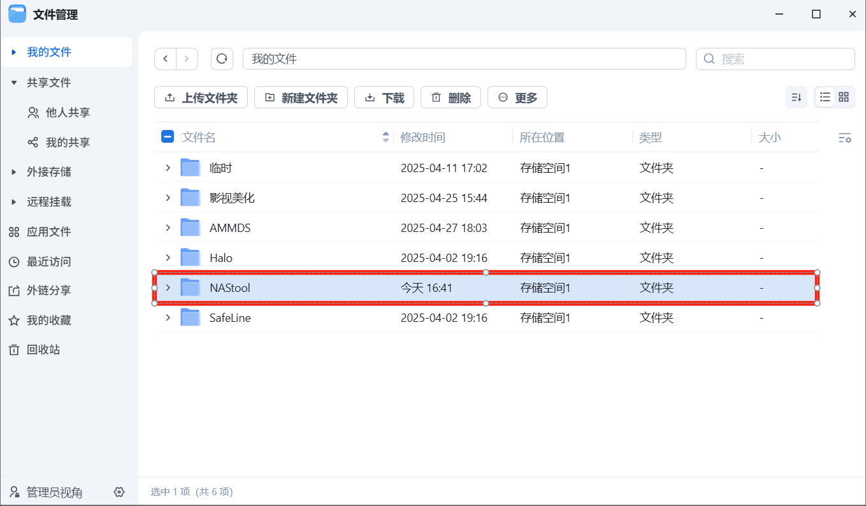The width and height of the screenshot is (866, 506).
Task: Switch to grid view layout
Action: (x=844, y=97)
